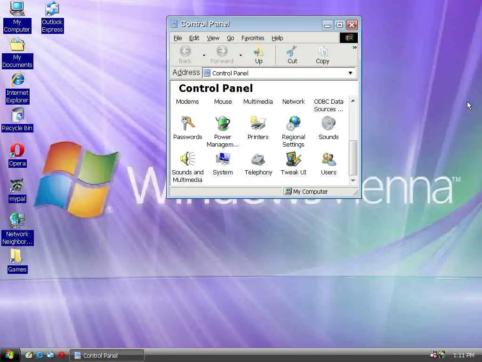Click the Network label

pos(294,102)
